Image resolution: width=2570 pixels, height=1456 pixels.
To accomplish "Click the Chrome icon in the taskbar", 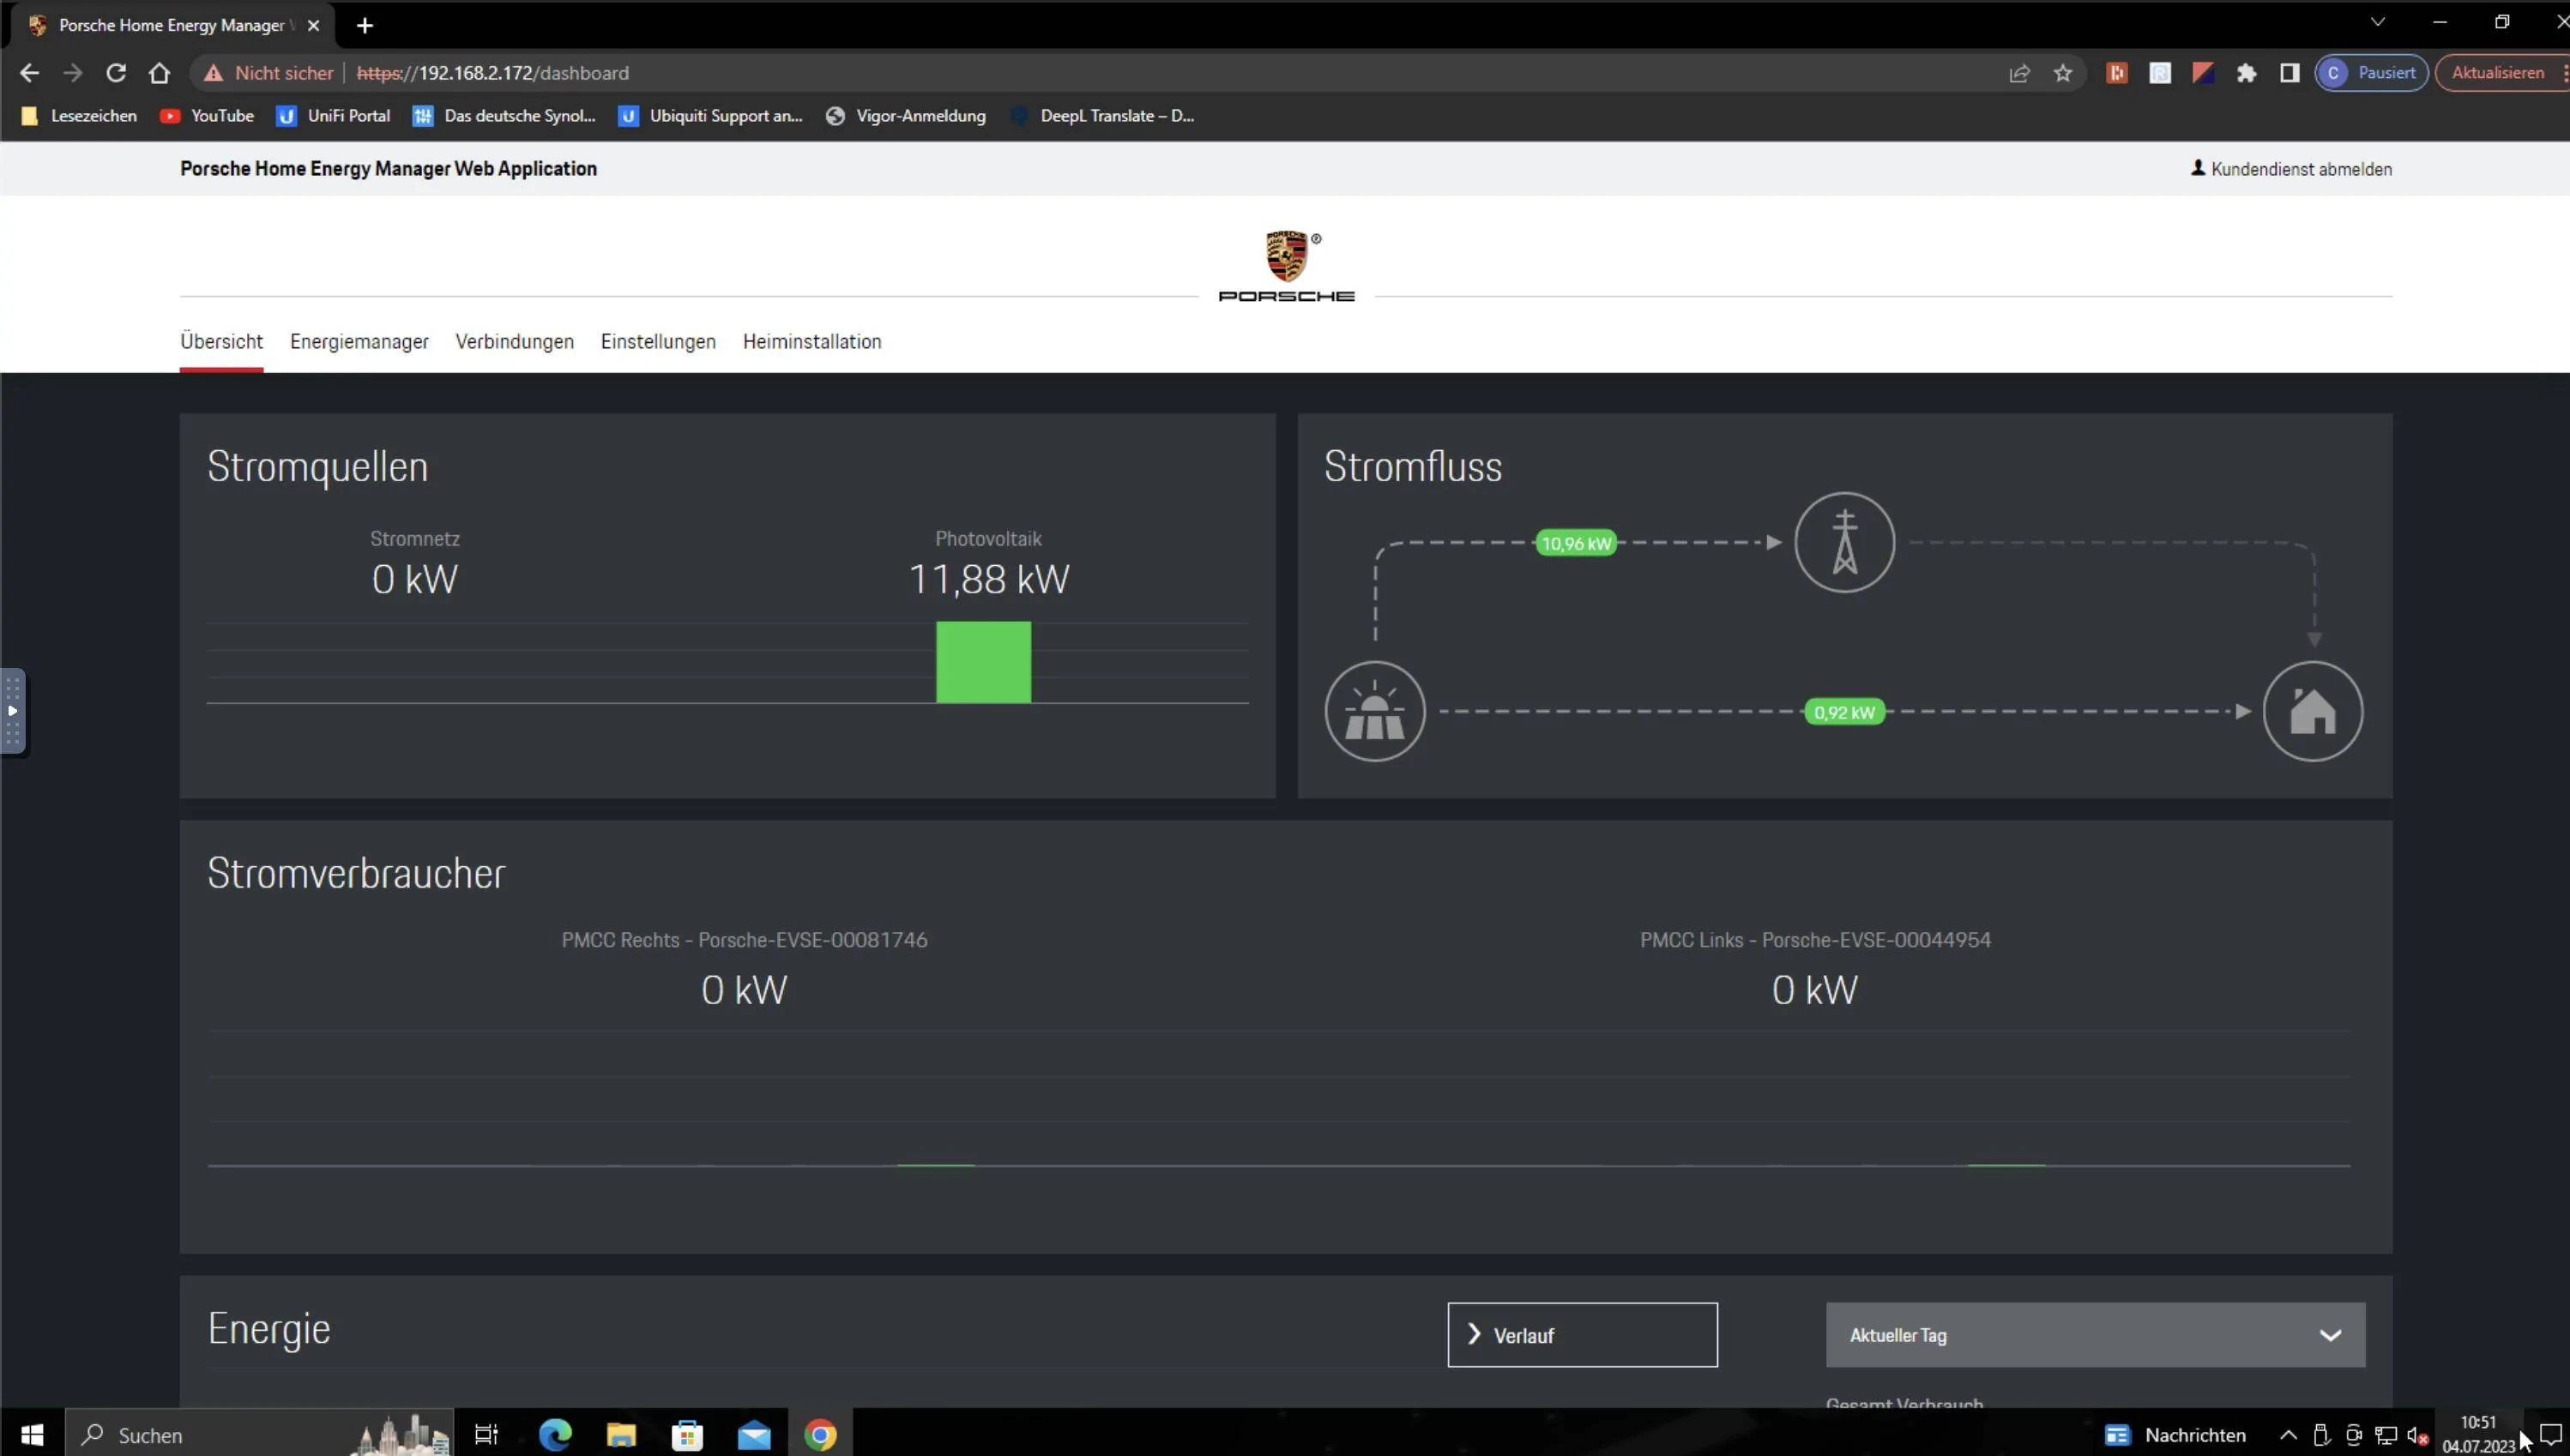I will tap(820, 1435).
